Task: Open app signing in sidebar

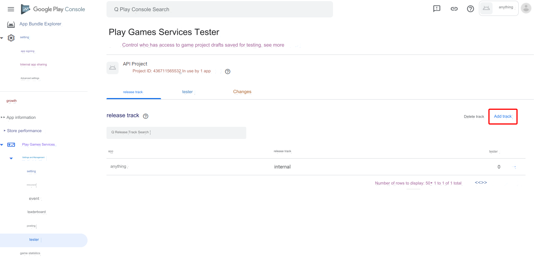Action: coord(27,51)
